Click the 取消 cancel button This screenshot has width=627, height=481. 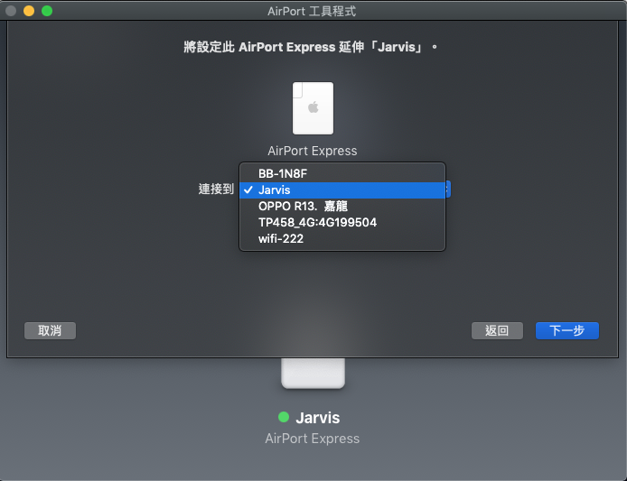point(50,331)
